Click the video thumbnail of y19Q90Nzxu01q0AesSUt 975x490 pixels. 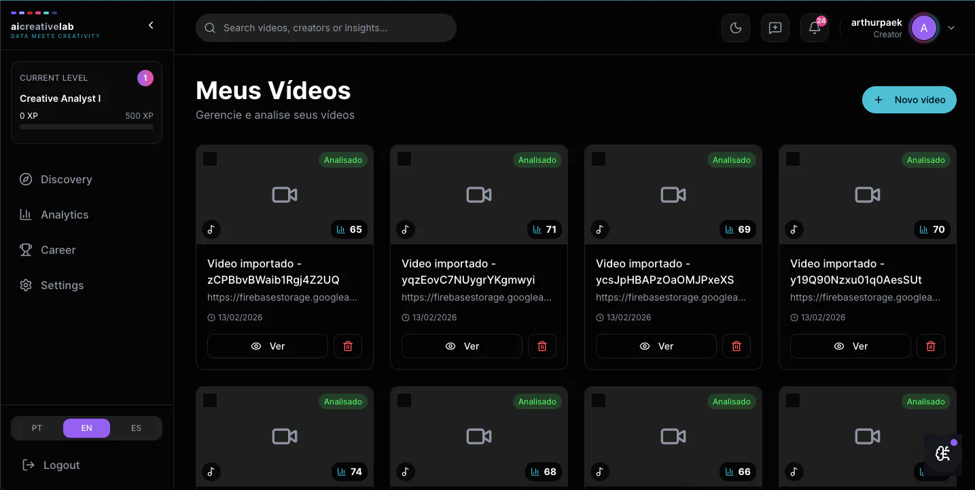[868, 195]
